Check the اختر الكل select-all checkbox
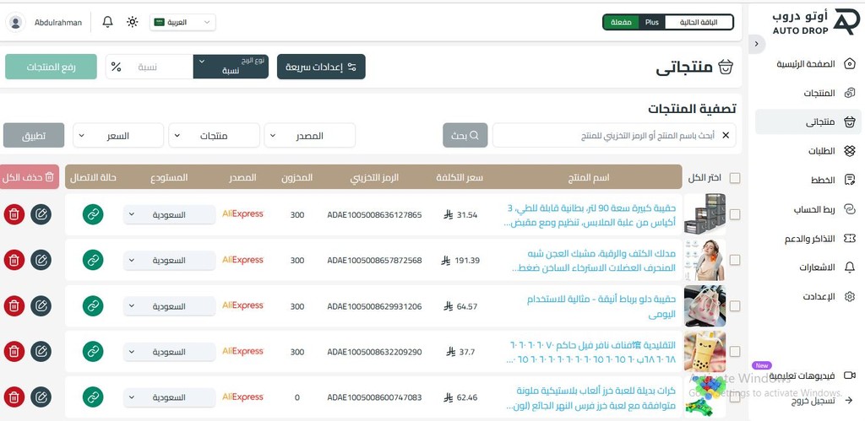865x421 pixels. [x=735, y=178]
